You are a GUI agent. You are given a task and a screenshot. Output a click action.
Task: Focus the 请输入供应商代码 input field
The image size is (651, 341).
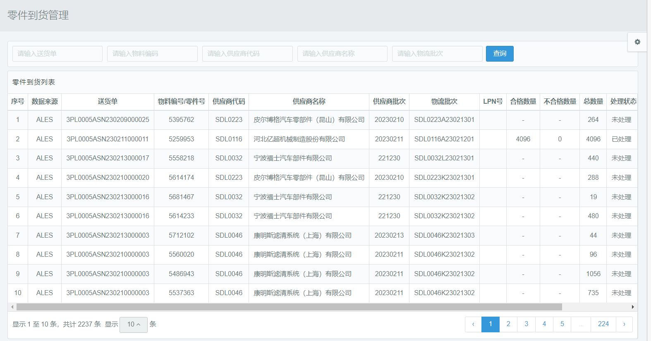247,54
